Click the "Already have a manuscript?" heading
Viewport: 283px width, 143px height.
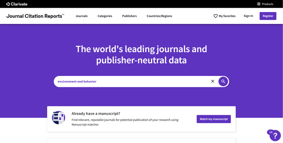point(96,113)
